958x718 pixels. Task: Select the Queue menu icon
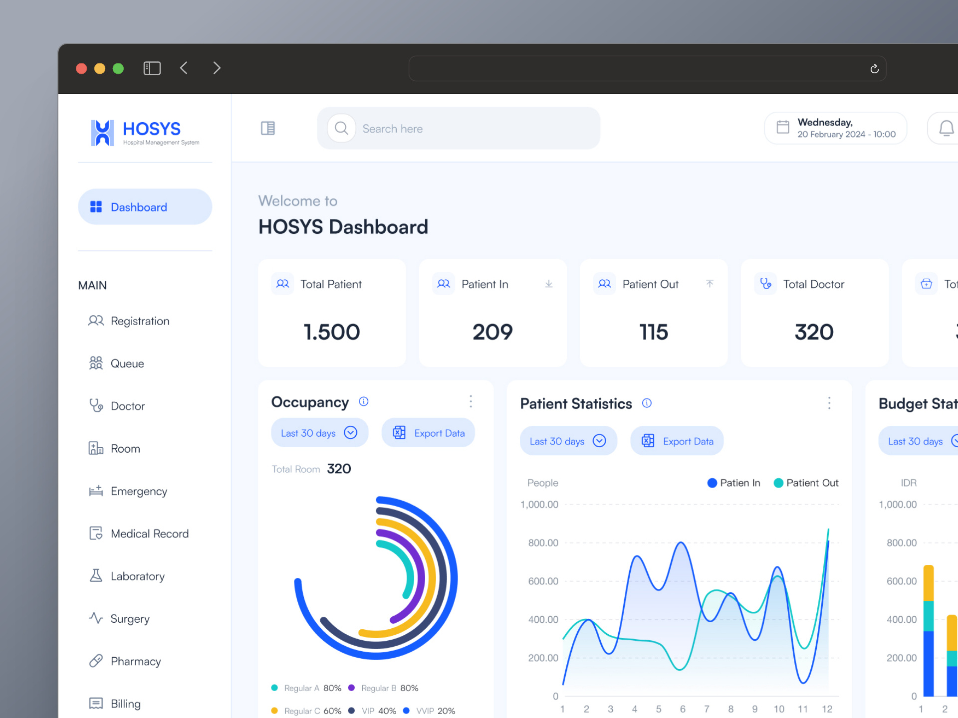click(x=96, y=363)
